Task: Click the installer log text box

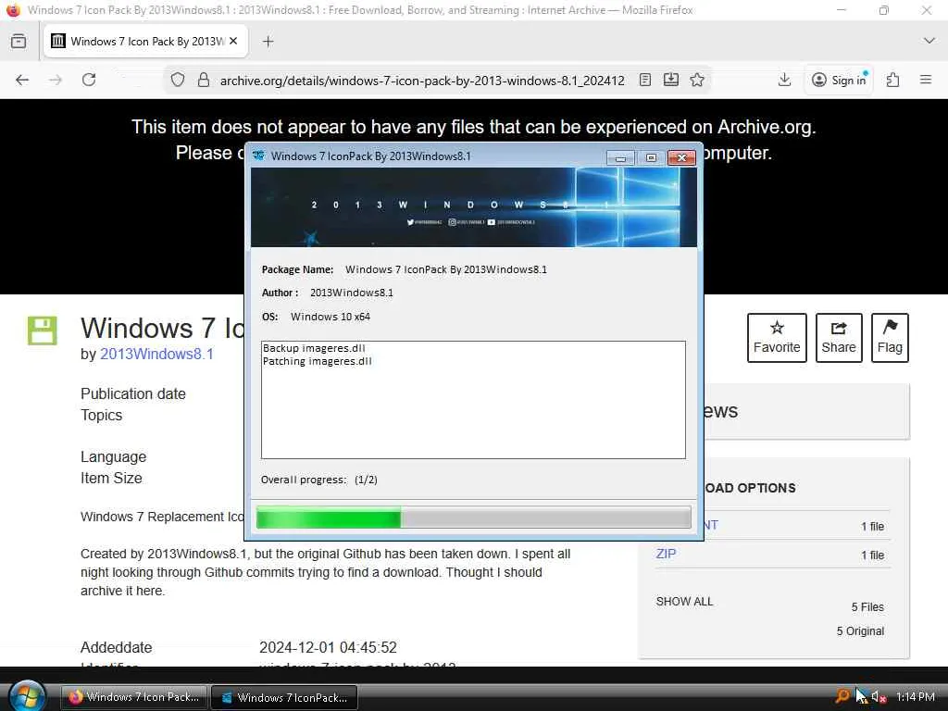Action: coord(473,400)
